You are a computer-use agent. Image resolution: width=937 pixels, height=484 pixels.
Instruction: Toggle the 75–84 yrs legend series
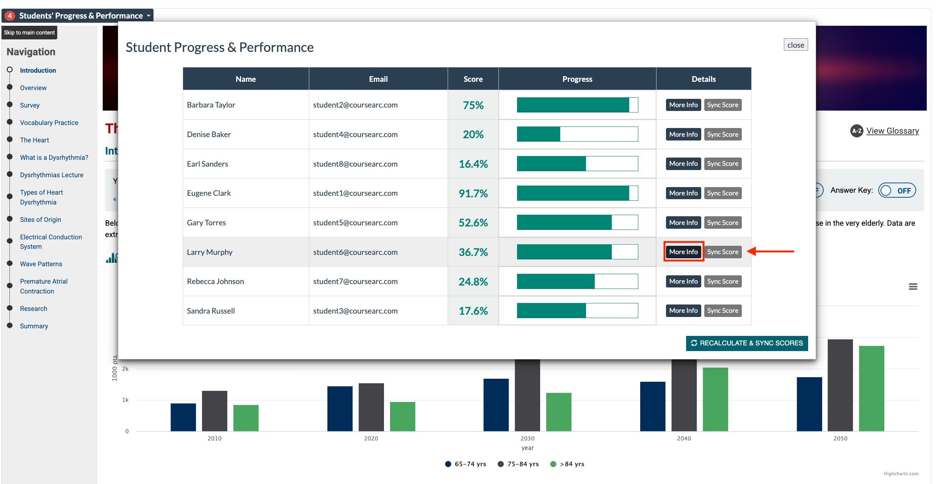(x=518, y=464)
